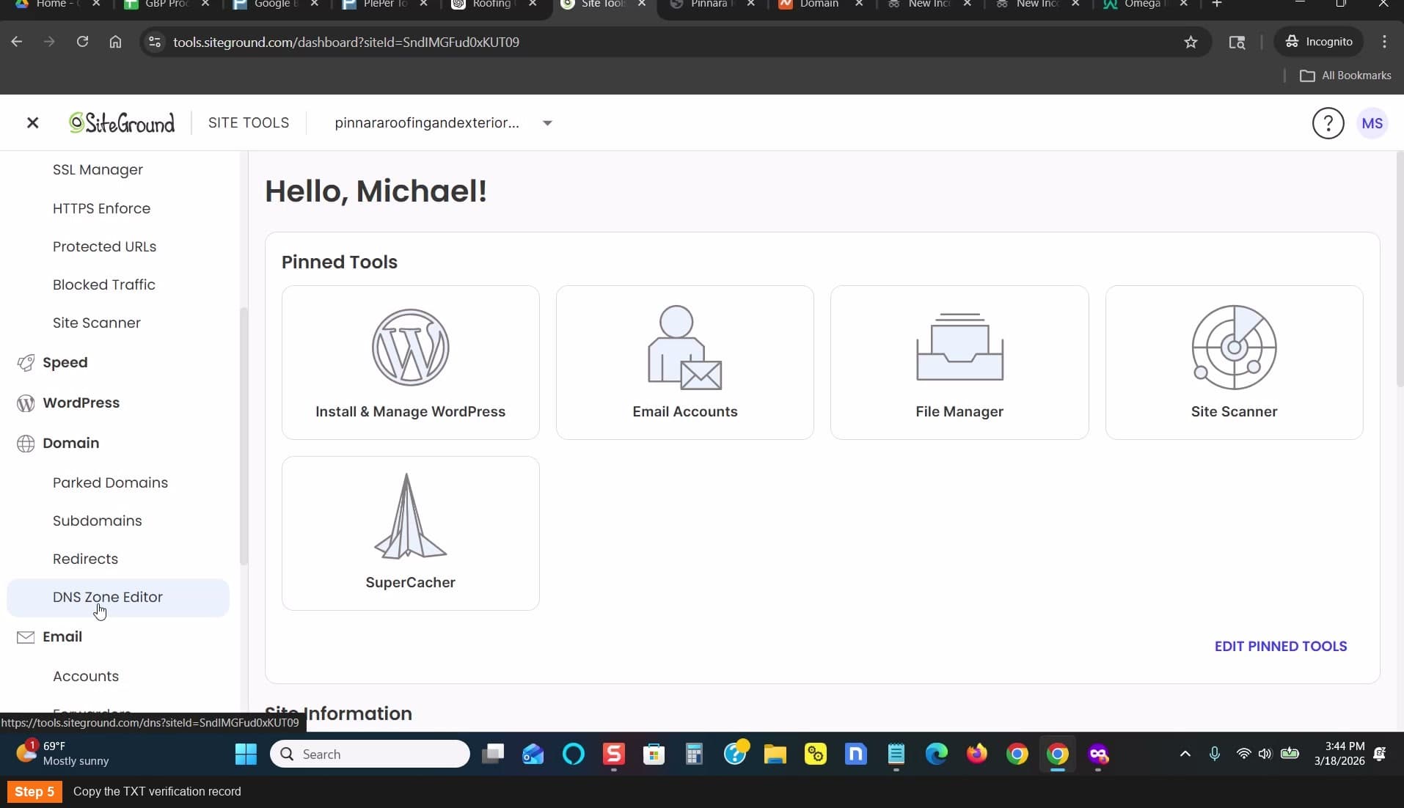Switch to the GBP browser tab
This screenshot has width=1404, height=808.
167,4
